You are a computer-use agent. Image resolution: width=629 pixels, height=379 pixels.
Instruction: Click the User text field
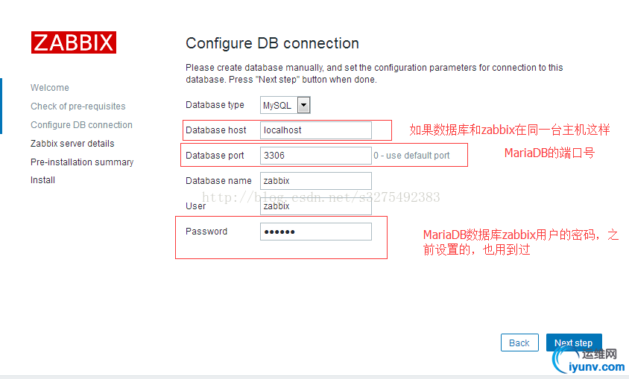pyautogui.click(x=315, y=206)
